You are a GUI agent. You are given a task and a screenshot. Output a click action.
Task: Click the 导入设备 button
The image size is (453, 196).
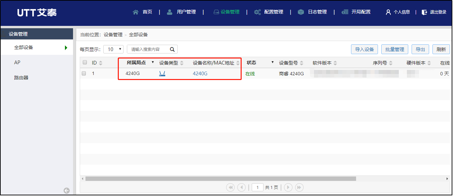click(364, 49)
